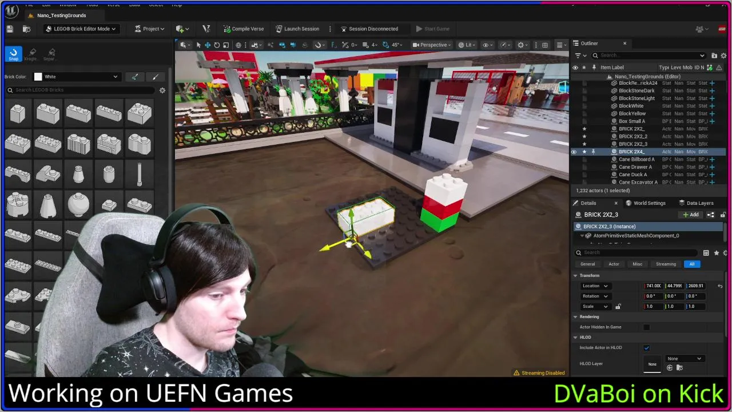Reset Location to default arrow
This screenshot has height=412, width=732.
(720, 286)
